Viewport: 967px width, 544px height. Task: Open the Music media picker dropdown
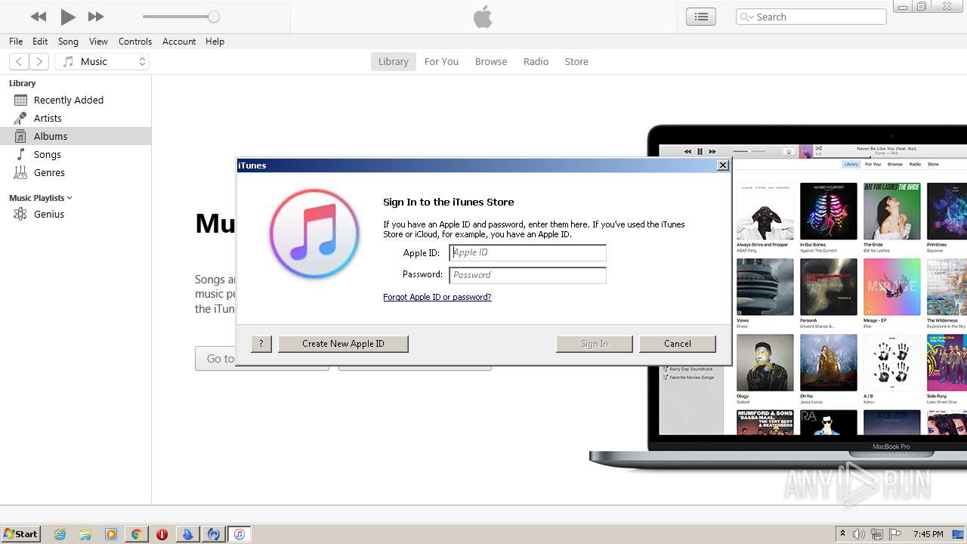point(102,62)
